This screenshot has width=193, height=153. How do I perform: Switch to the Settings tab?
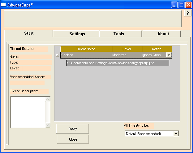(x=77, y=34)
